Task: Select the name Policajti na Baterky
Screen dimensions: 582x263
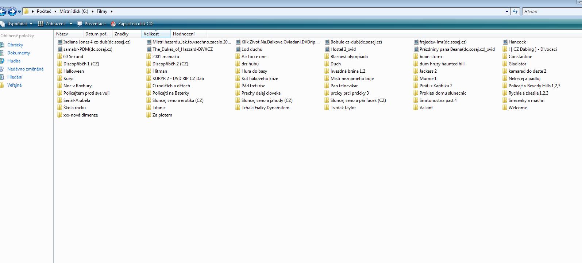Action: click(x=171, y=93)
